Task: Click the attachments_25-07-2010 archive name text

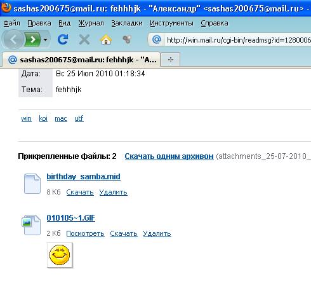Action: [263, 156]
